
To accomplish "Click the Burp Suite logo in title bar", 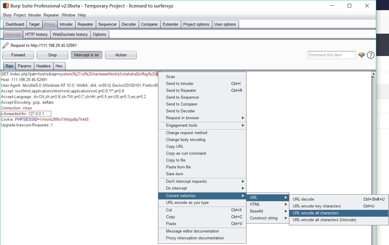I will pos(6,6).
